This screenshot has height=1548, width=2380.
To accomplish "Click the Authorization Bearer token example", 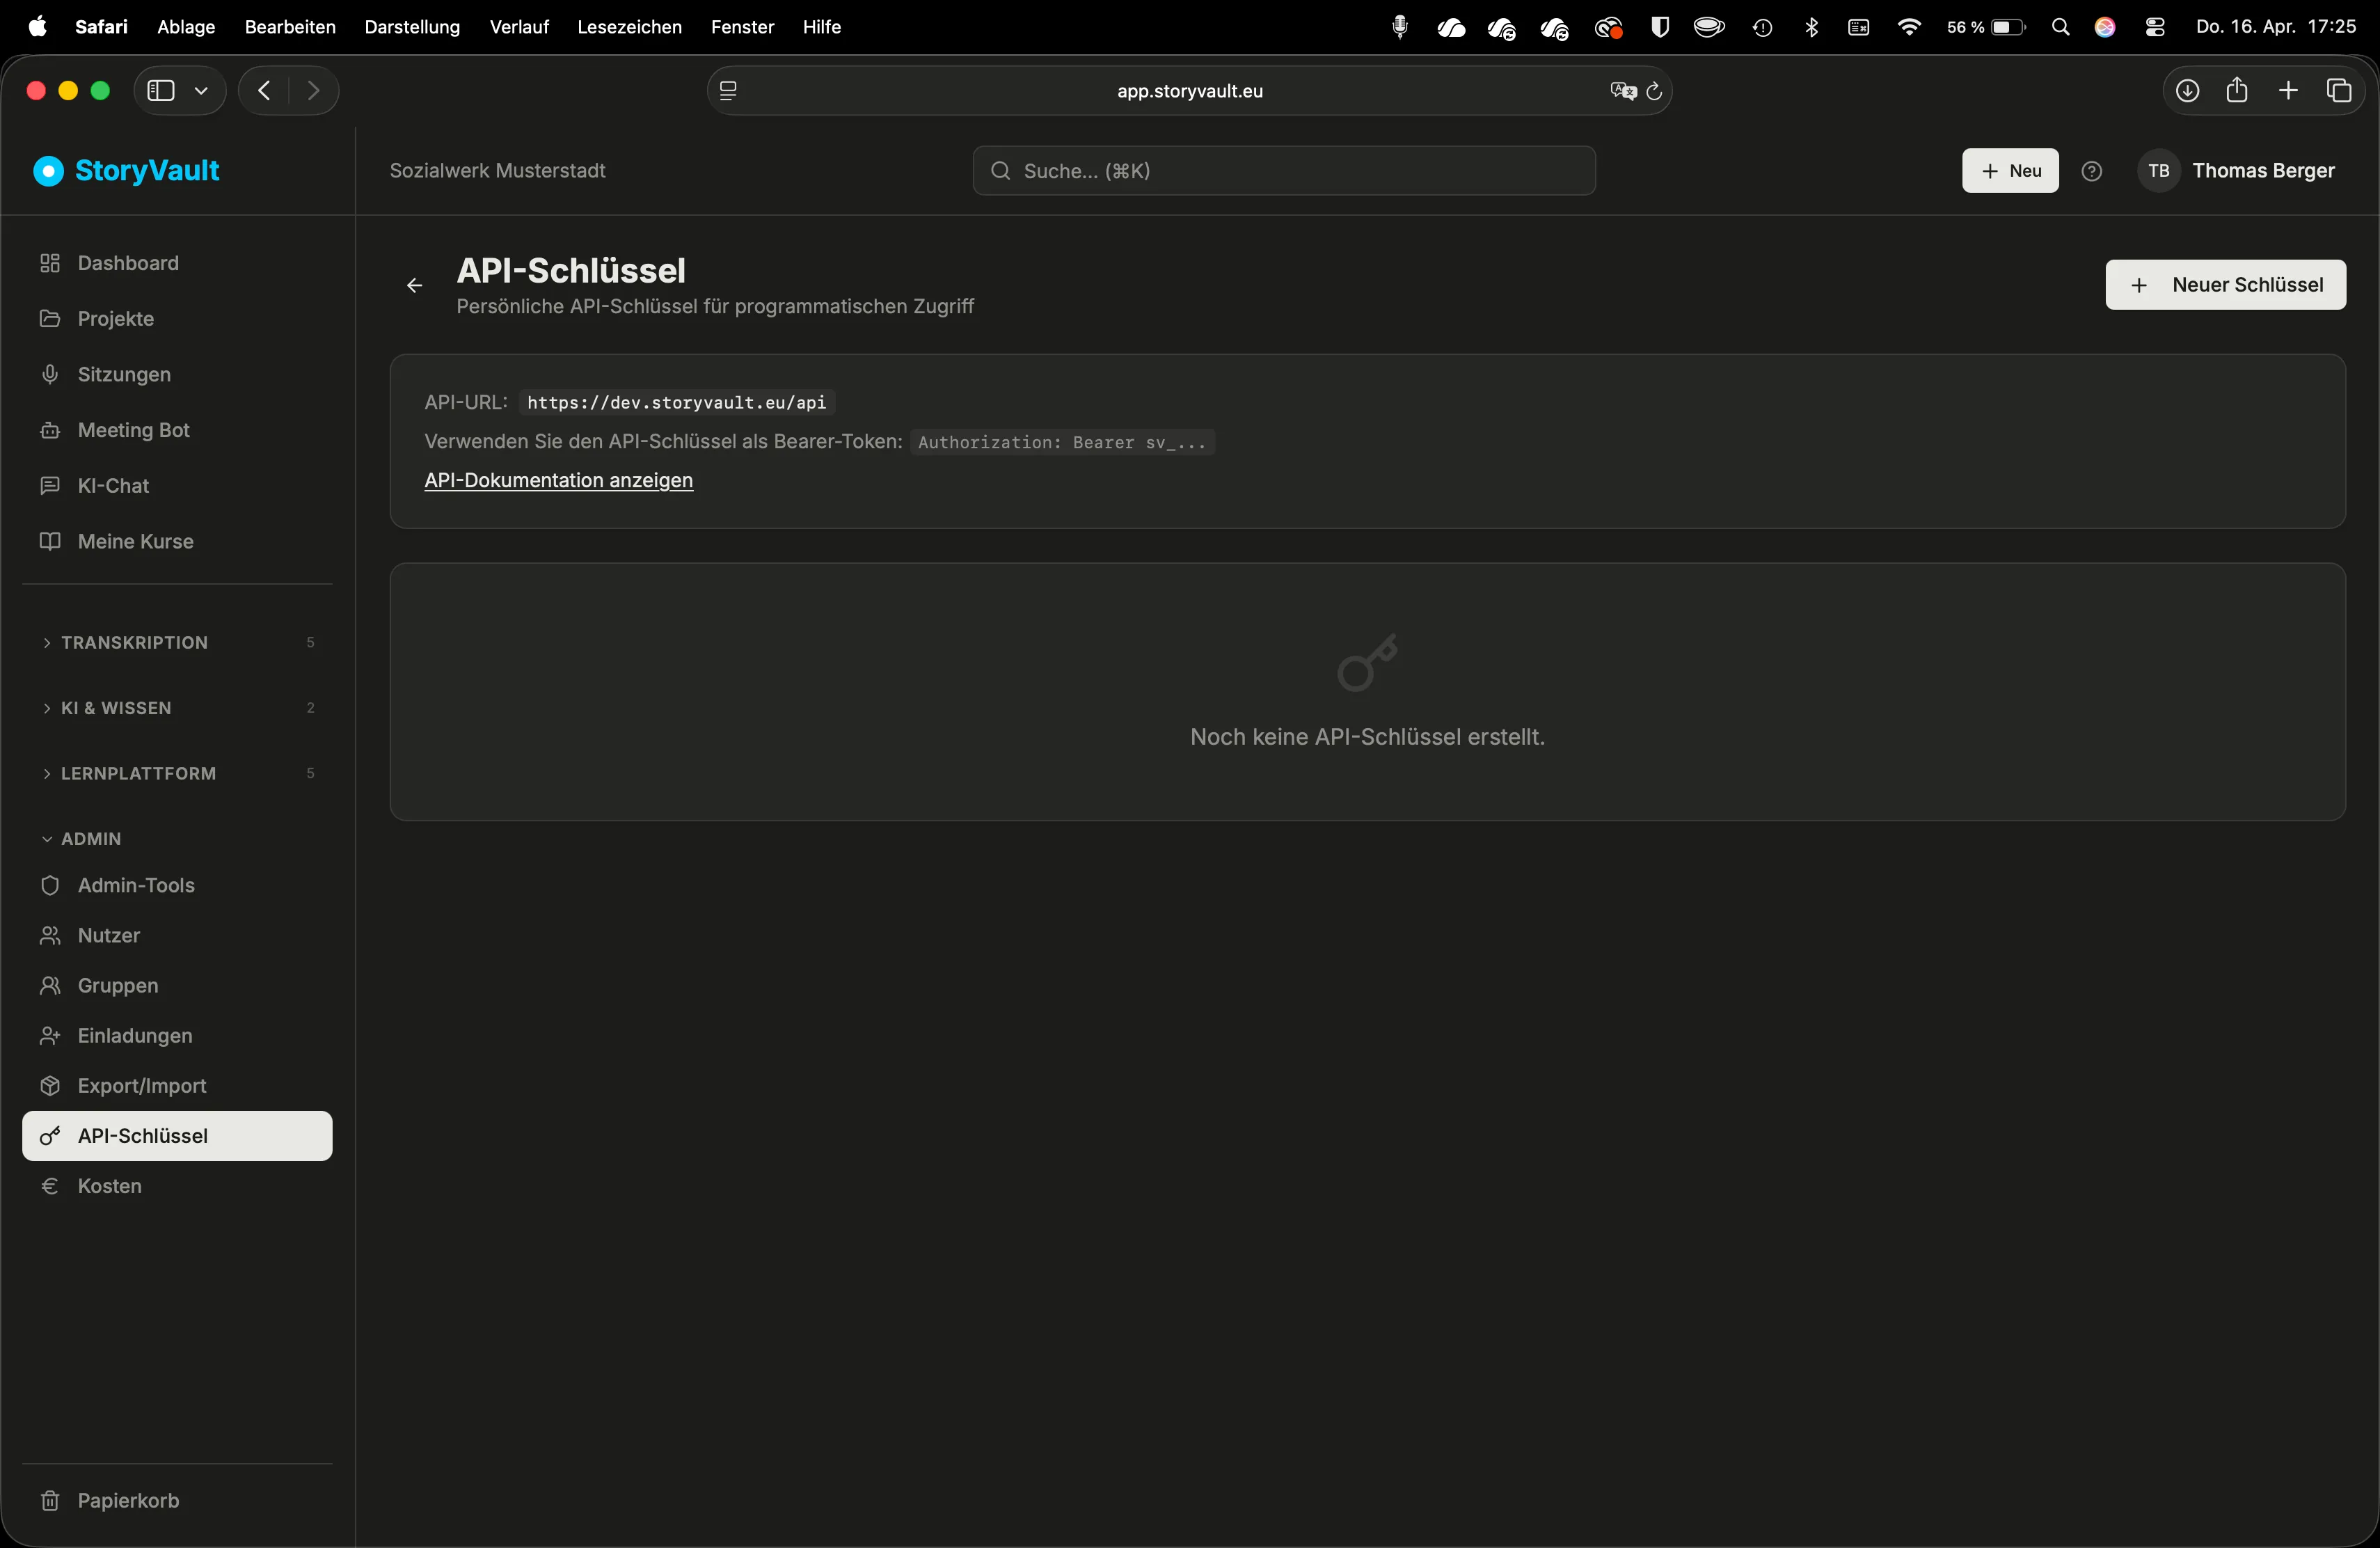I will (1062, 442).
